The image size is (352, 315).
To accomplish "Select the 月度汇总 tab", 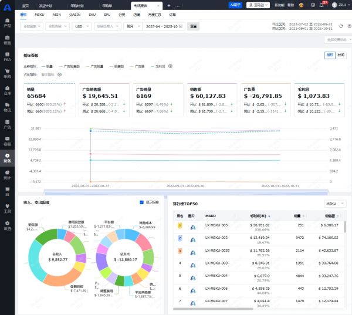I will (155, 13).
